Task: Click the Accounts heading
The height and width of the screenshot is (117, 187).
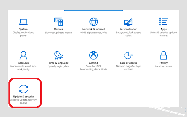Action: tap(23, 63)
